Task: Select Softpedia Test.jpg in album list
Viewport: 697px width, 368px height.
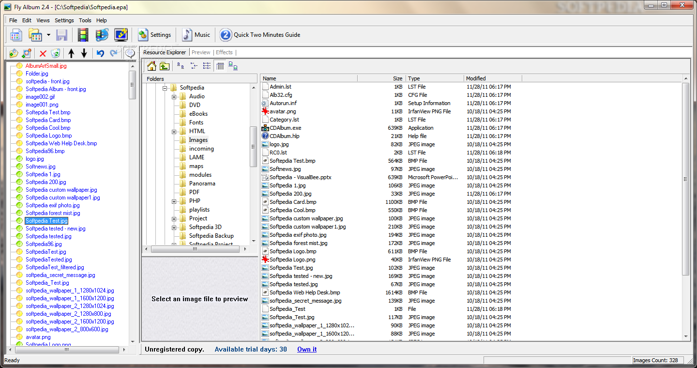Action: [46, 221]
